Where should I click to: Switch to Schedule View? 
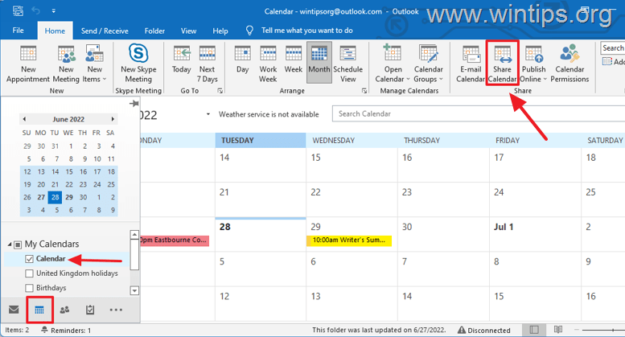(348, 64)
